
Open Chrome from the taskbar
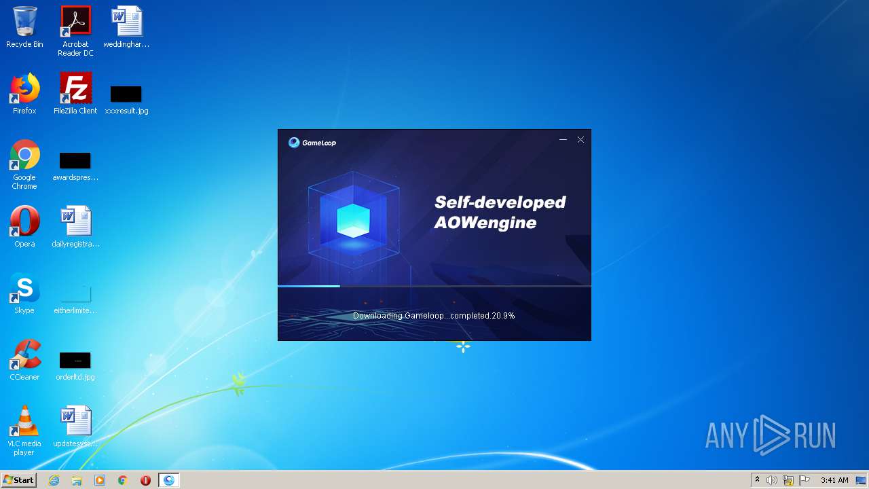(123, 480)
